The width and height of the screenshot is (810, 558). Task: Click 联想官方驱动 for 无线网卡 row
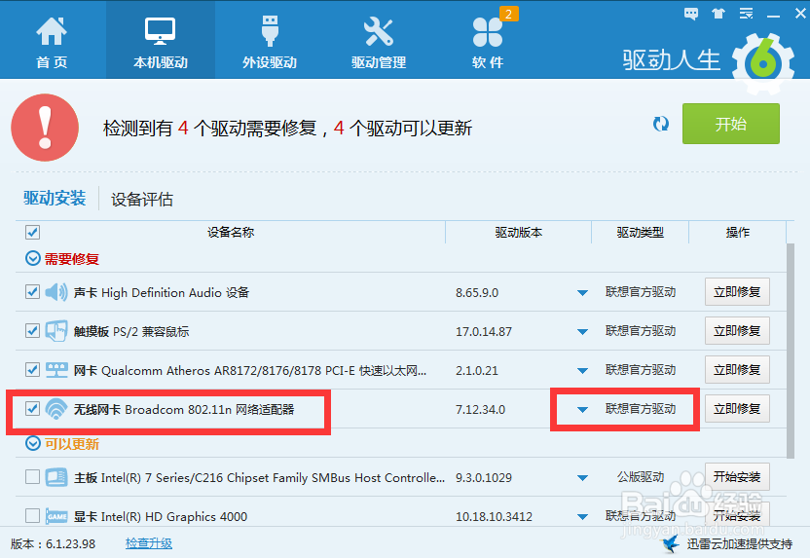pyautogui.click(x=641, y=409)
